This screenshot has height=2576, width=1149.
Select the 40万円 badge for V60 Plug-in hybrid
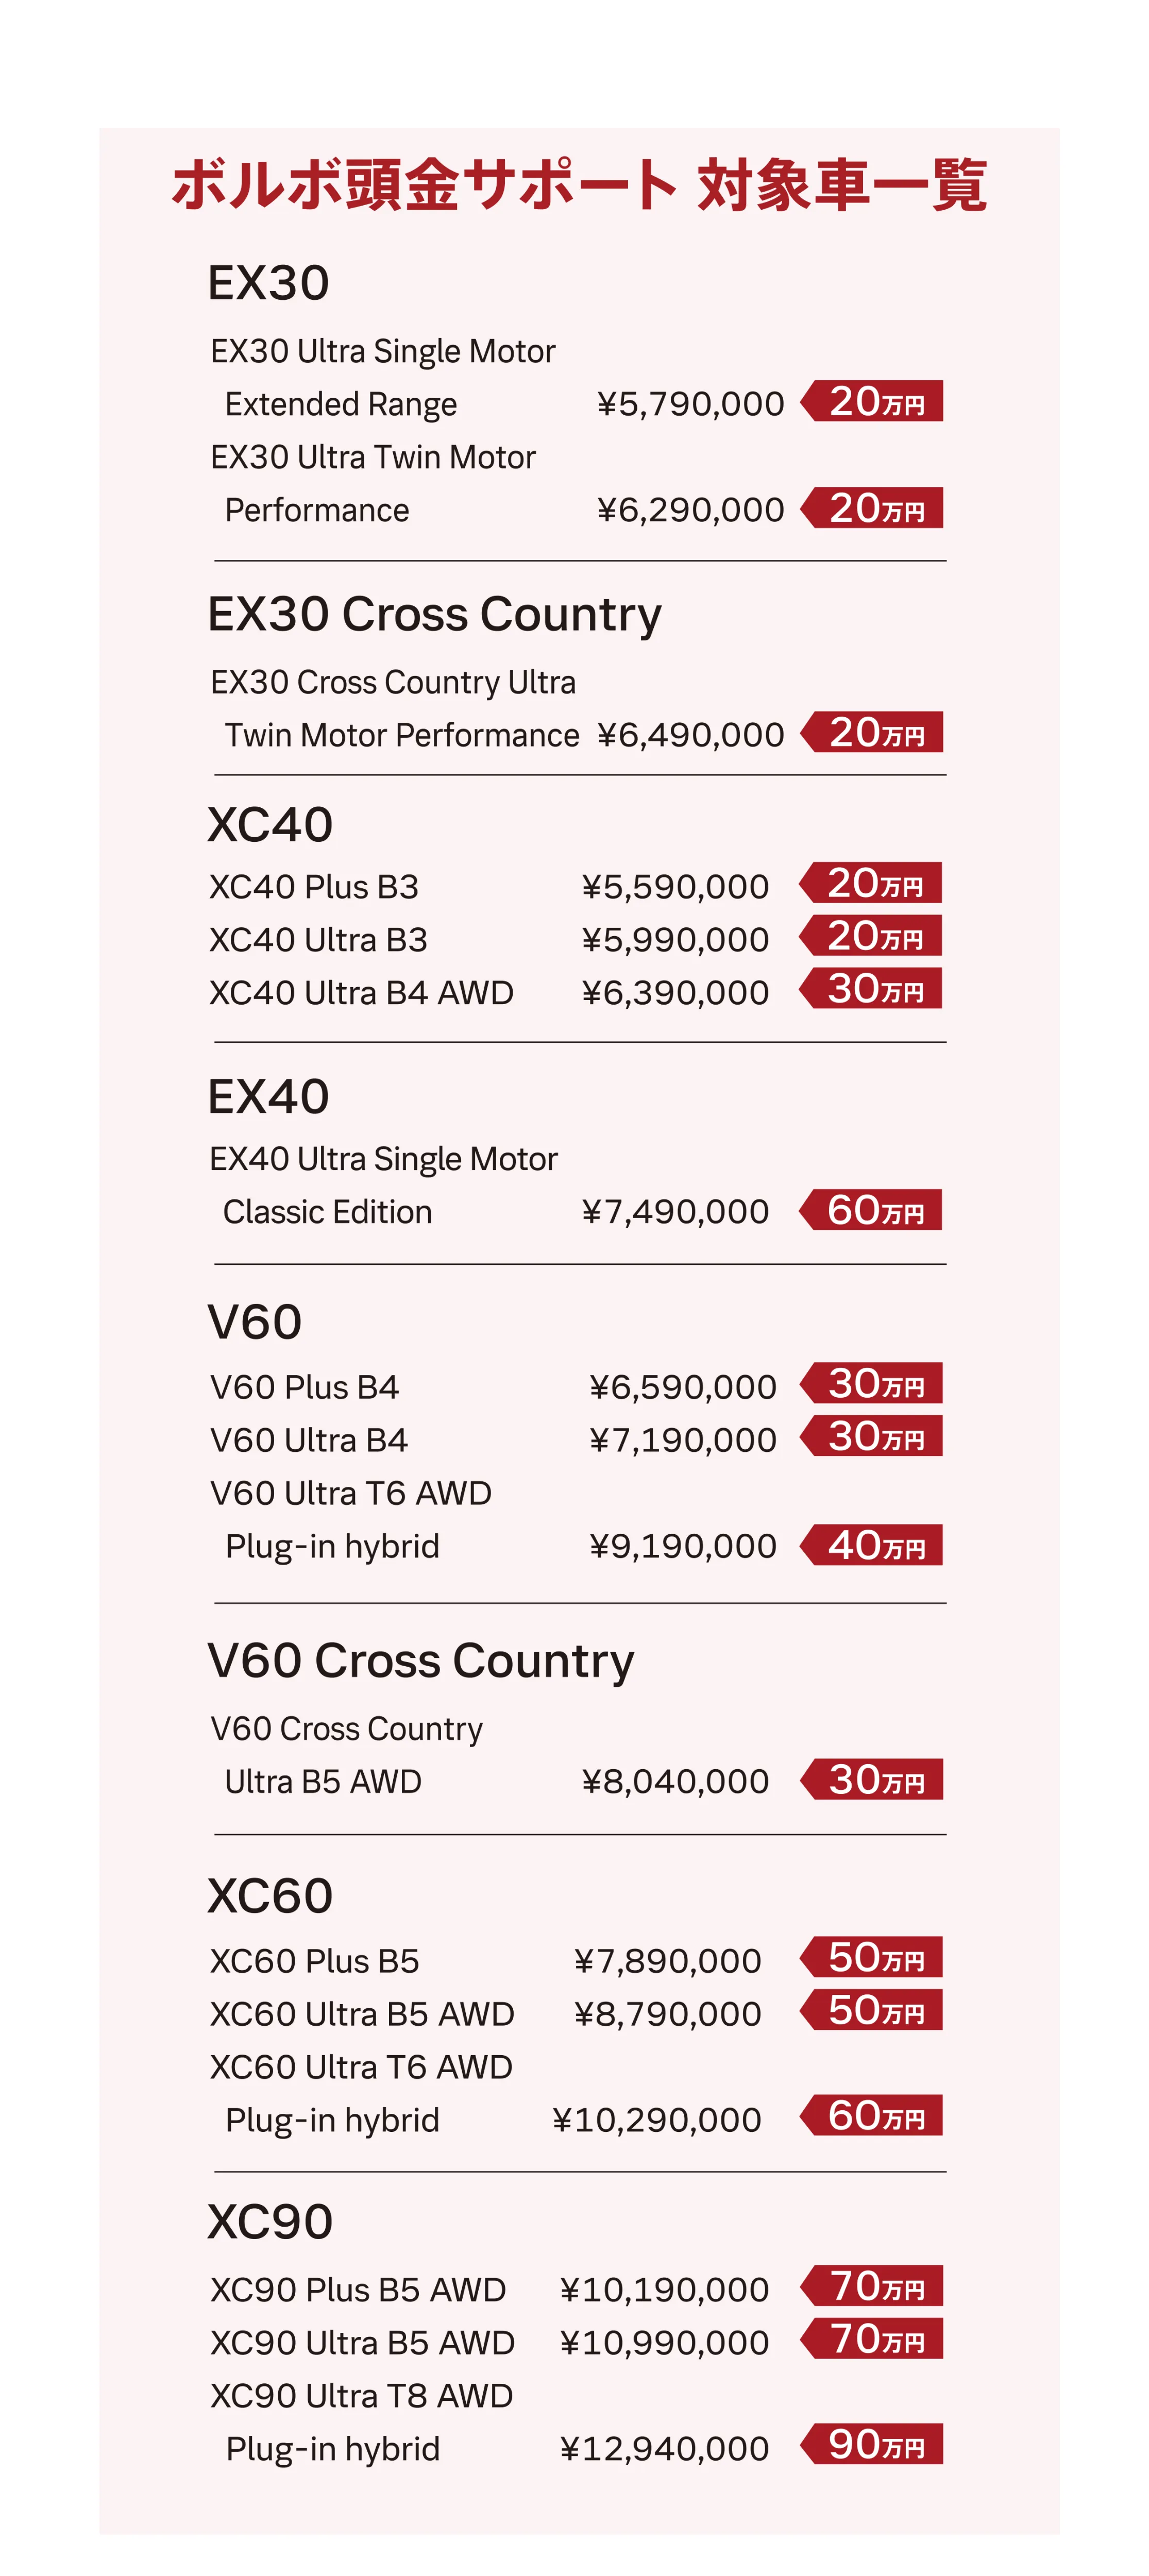(x=872, y=1545)
